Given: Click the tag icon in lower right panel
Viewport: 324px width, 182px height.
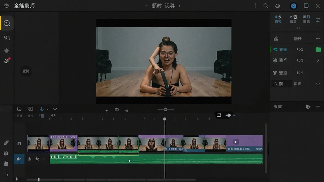Looking at the screenshot, I should click(308, 107).
